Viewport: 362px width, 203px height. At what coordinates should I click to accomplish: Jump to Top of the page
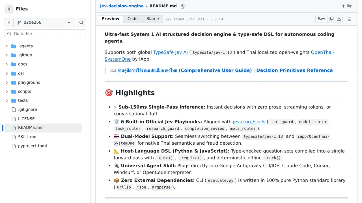[347, 6]
